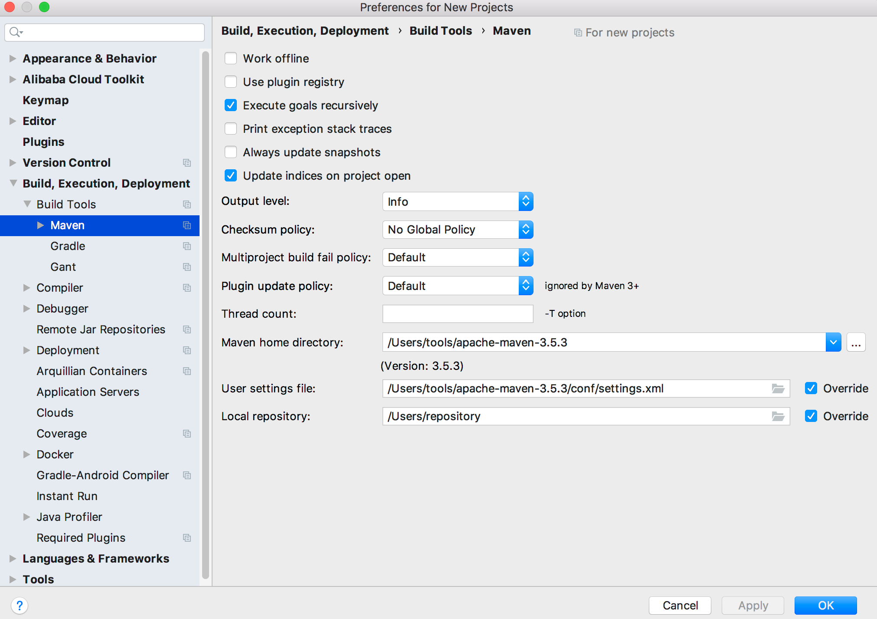877x619 pixels.
Task: Click project-level icon next to Version Control
Action: coord(187,163)
